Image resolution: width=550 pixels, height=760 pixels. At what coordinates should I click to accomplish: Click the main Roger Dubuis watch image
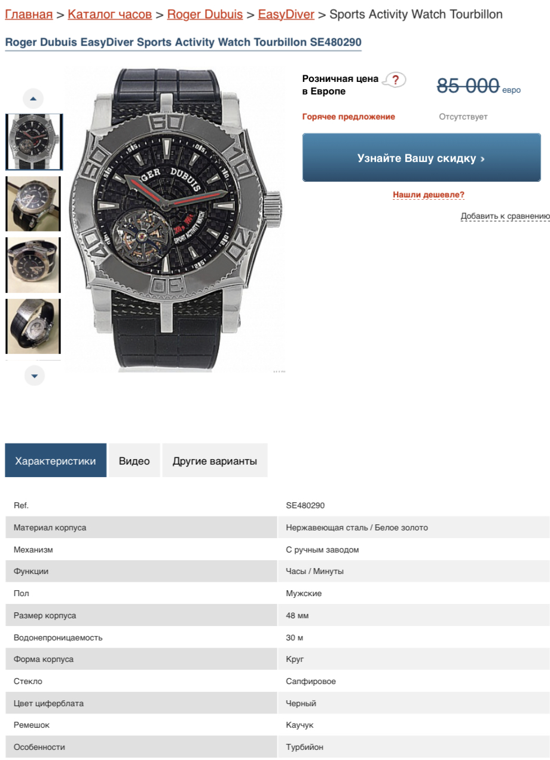(175, 219)
